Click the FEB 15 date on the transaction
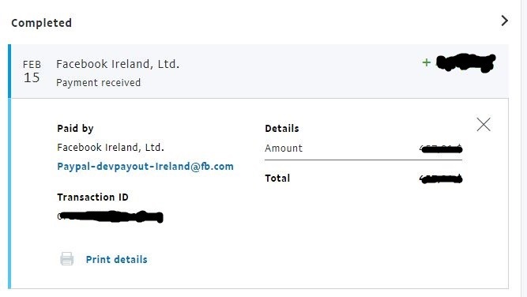 coord(32,71)
